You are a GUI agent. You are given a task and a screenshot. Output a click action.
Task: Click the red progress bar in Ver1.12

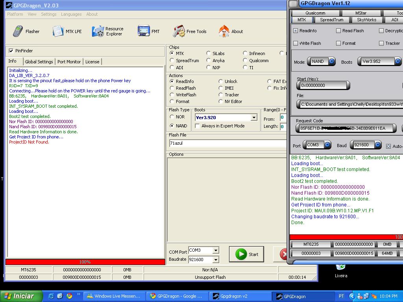(x=346, y=237)
